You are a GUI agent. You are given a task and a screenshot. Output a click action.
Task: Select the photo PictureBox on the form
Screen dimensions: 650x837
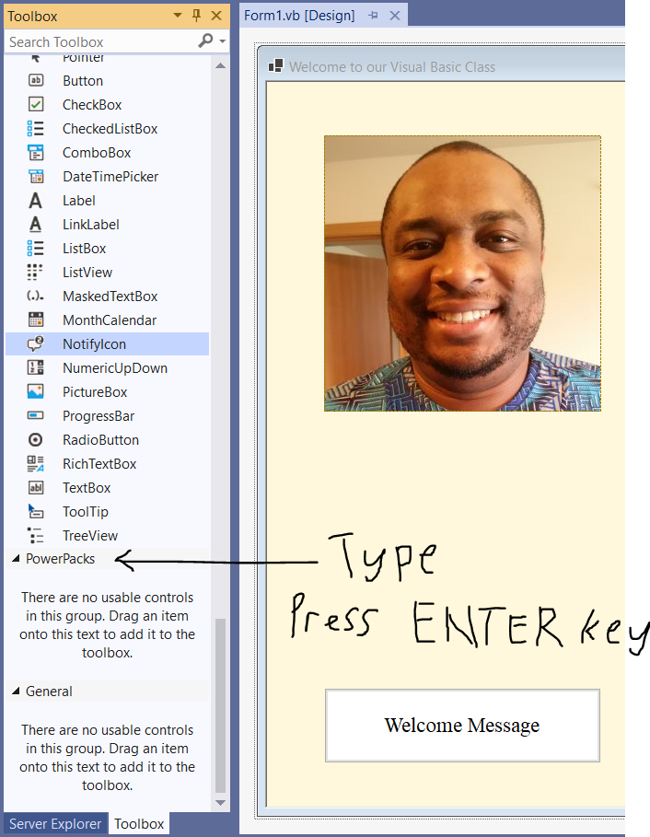point(462,273)
